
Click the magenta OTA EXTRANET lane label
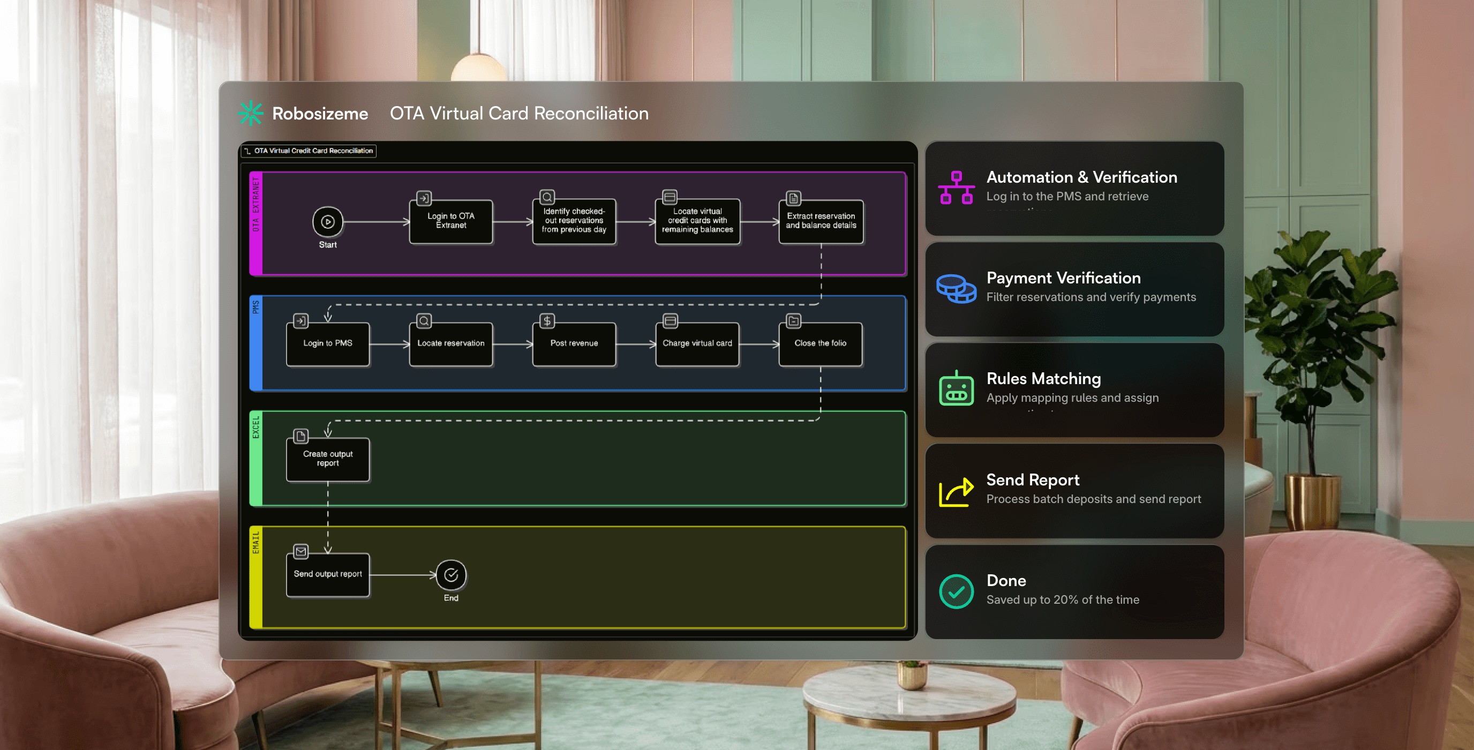tap(256, 223)
